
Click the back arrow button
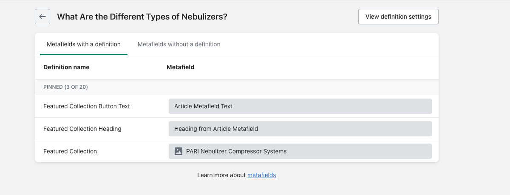(x=42, y=17)
